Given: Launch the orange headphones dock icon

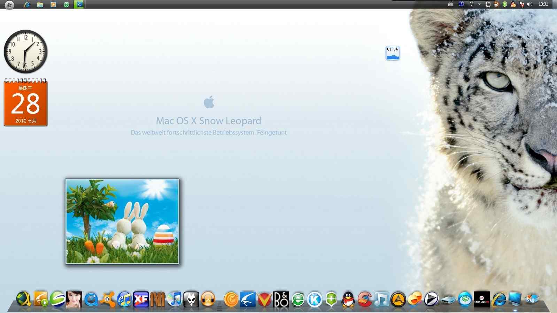Looking at the screenshot, I should tap(208, 299).
